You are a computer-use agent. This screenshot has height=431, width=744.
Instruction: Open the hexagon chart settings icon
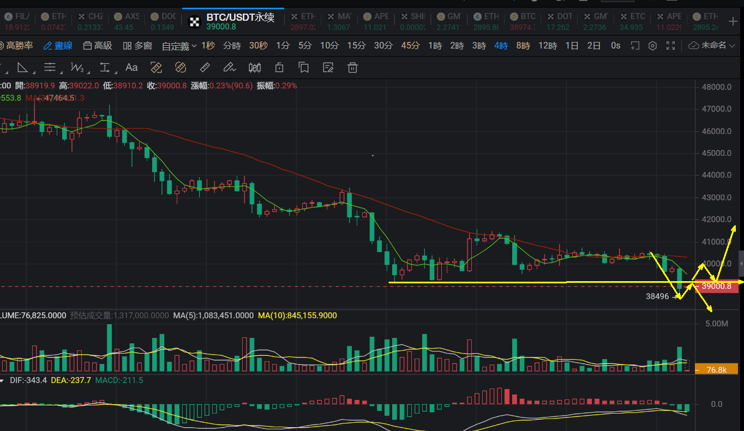[652, 46]
